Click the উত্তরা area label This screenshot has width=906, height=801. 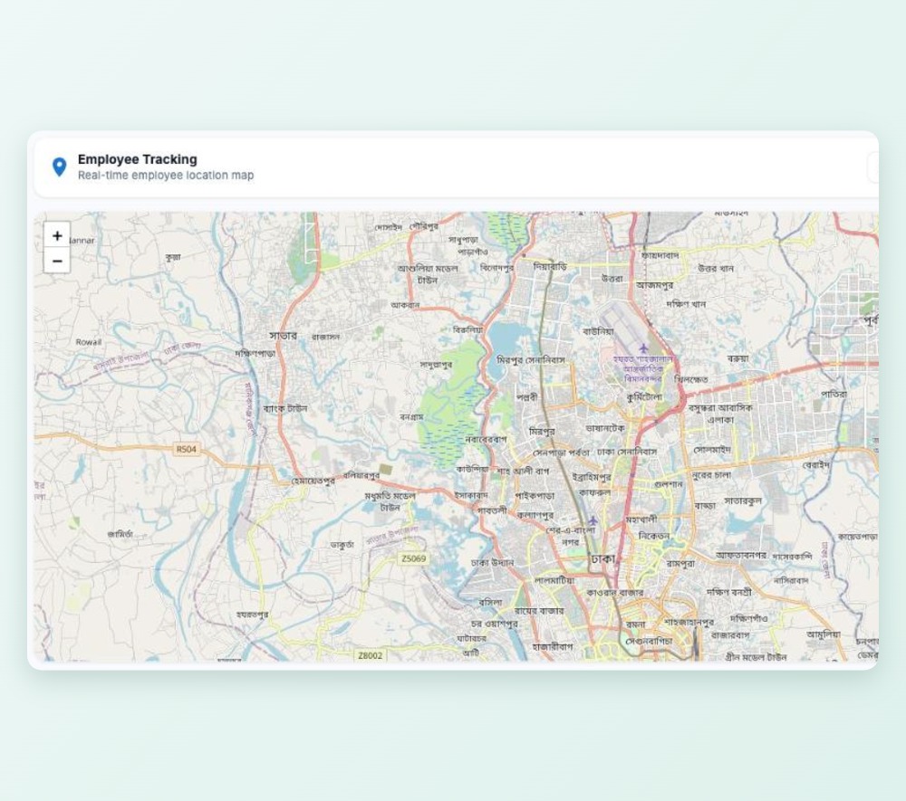612,278
